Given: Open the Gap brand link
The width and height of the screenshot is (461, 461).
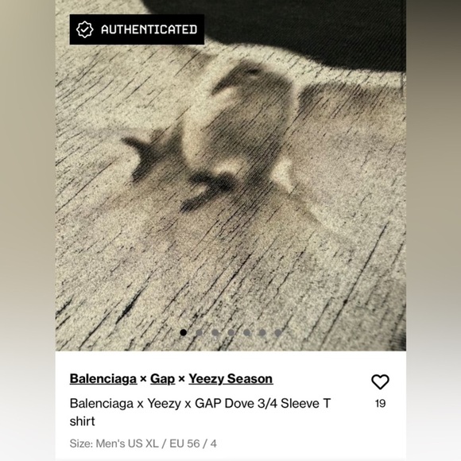Looking at the screenshot, I should click(x=163, y=378).
